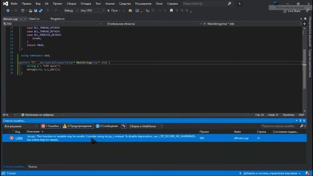Click the Live Share button

pyautogui.click(x=291, y=11)
